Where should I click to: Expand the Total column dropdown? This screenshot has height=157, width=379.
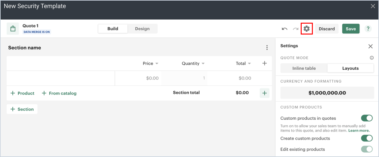tap(249, 64)
